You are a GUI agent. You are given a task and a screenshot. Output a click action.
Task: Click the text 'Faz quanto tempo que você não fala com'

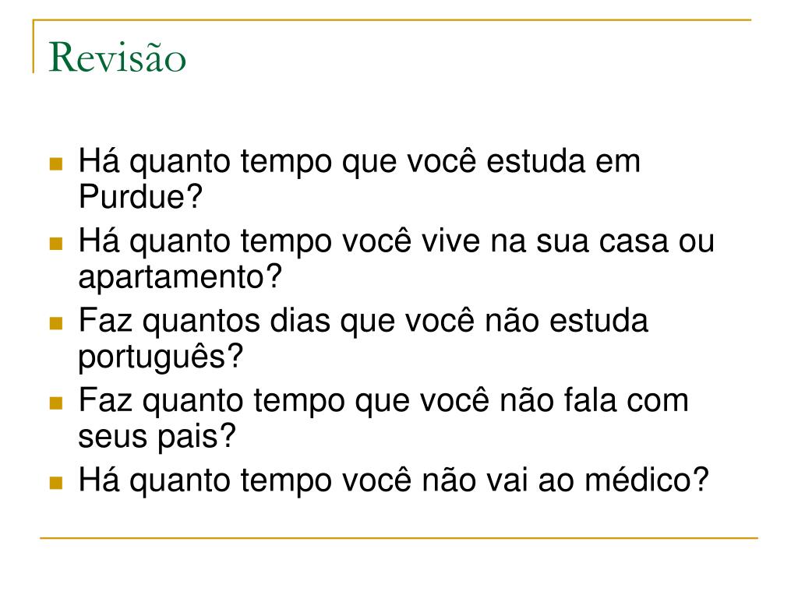pyautogui.click(x=383, y=401)
